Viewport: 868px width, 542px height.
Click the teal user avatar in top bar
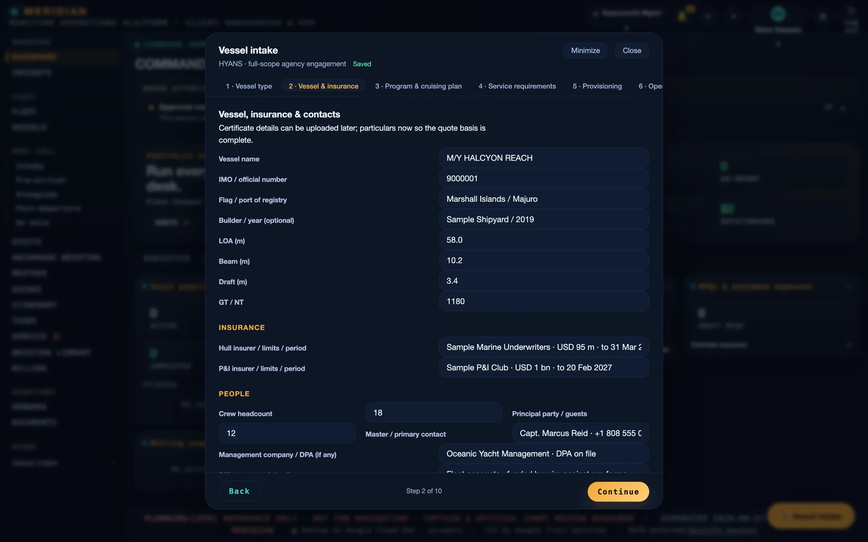pos(778,14)
